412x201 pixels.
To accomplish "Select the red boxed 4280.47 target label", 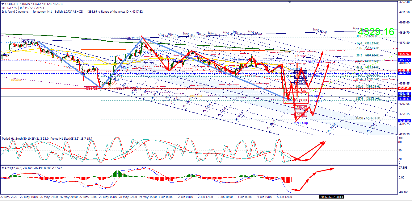I will 301,108.
